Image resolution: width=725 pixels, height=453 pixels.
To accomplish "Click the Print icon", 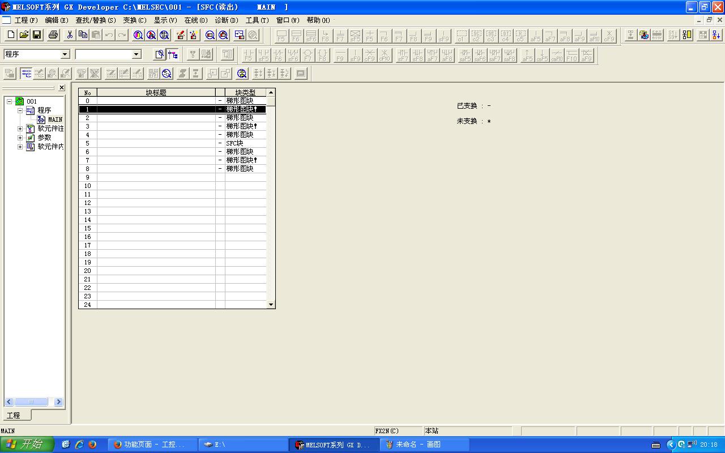I will (53, 35).
